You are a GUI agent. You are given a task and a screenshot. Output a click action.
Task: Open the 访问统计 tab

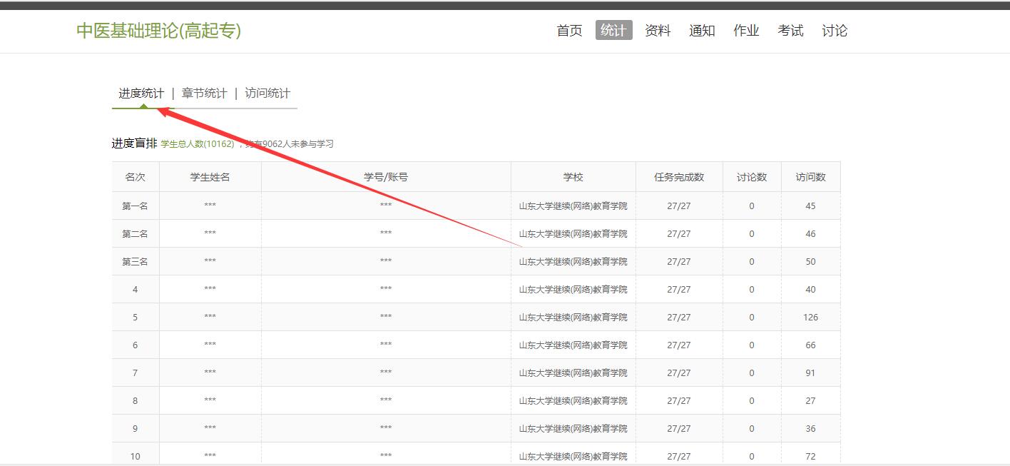click(x=267, y=93)
